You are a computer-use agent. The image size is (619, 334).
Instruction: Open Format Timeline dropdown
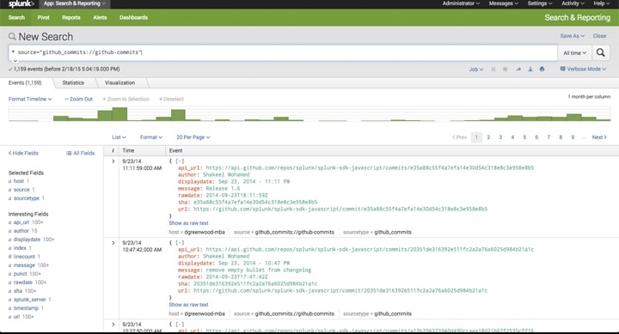pos(30,99)
